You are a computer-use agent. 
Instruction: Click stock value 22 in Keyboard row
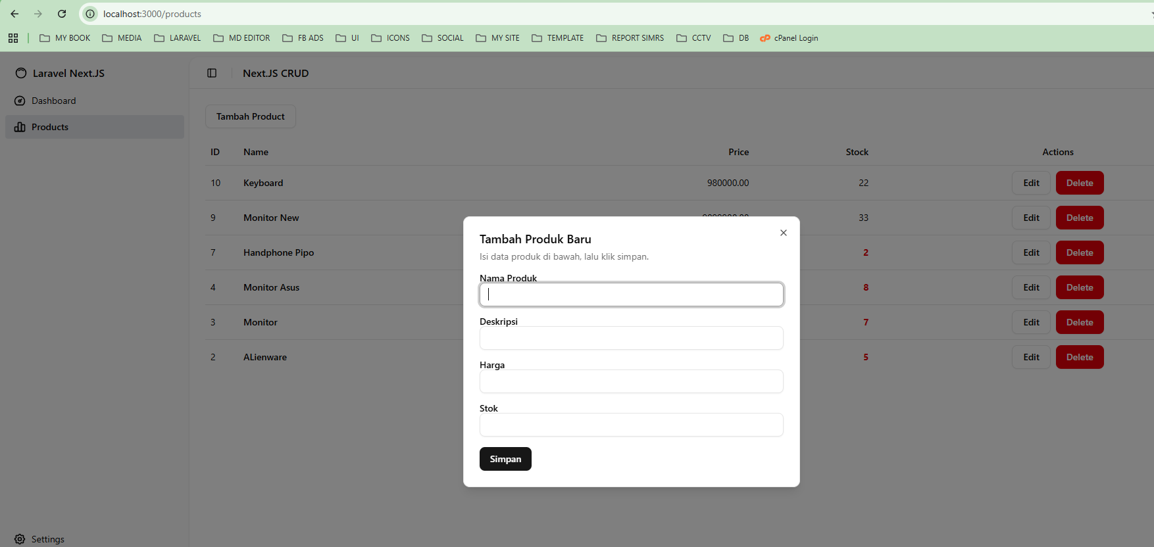864,183
